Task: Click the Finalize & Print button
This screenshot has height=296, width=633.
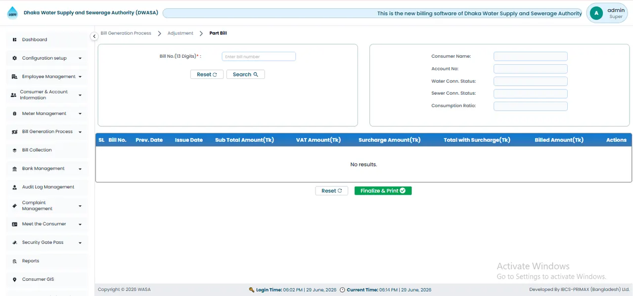Action: coord(383,191)
